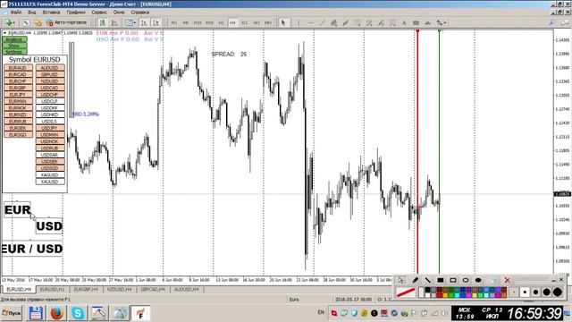572x322 pixels.
Task: Switch timeframe to MN
Action: point(268,22)
